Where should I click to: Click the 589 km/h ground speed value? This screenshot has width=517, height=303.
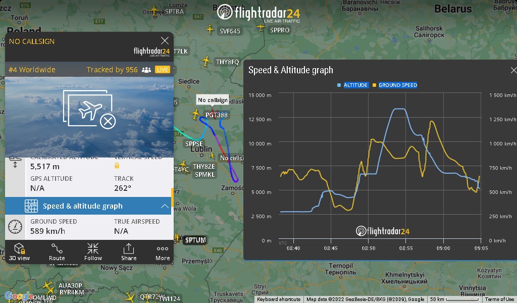tap(47, 231)
